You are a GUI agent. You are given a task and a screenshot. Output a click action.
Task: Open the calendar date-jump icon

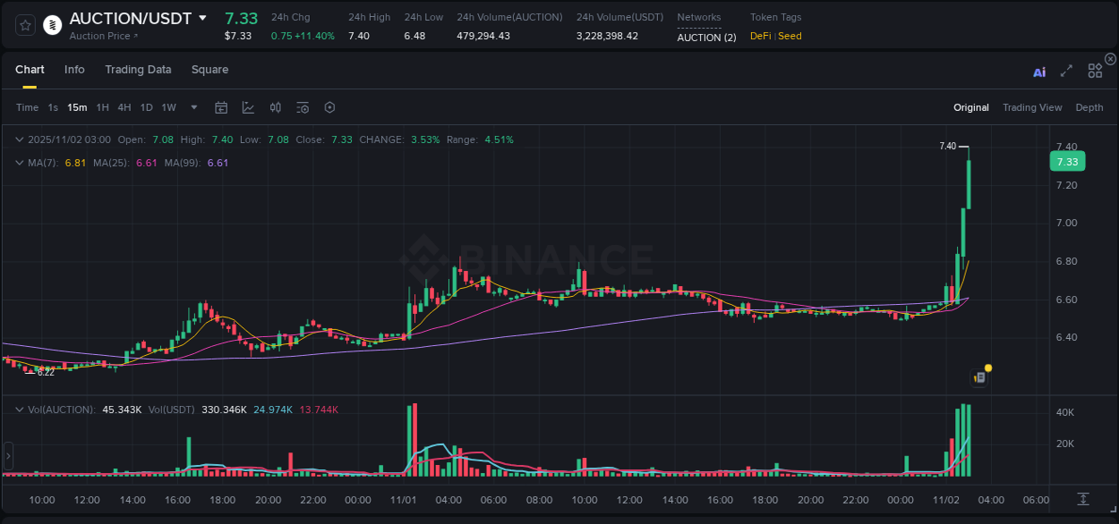coord(221,107)
